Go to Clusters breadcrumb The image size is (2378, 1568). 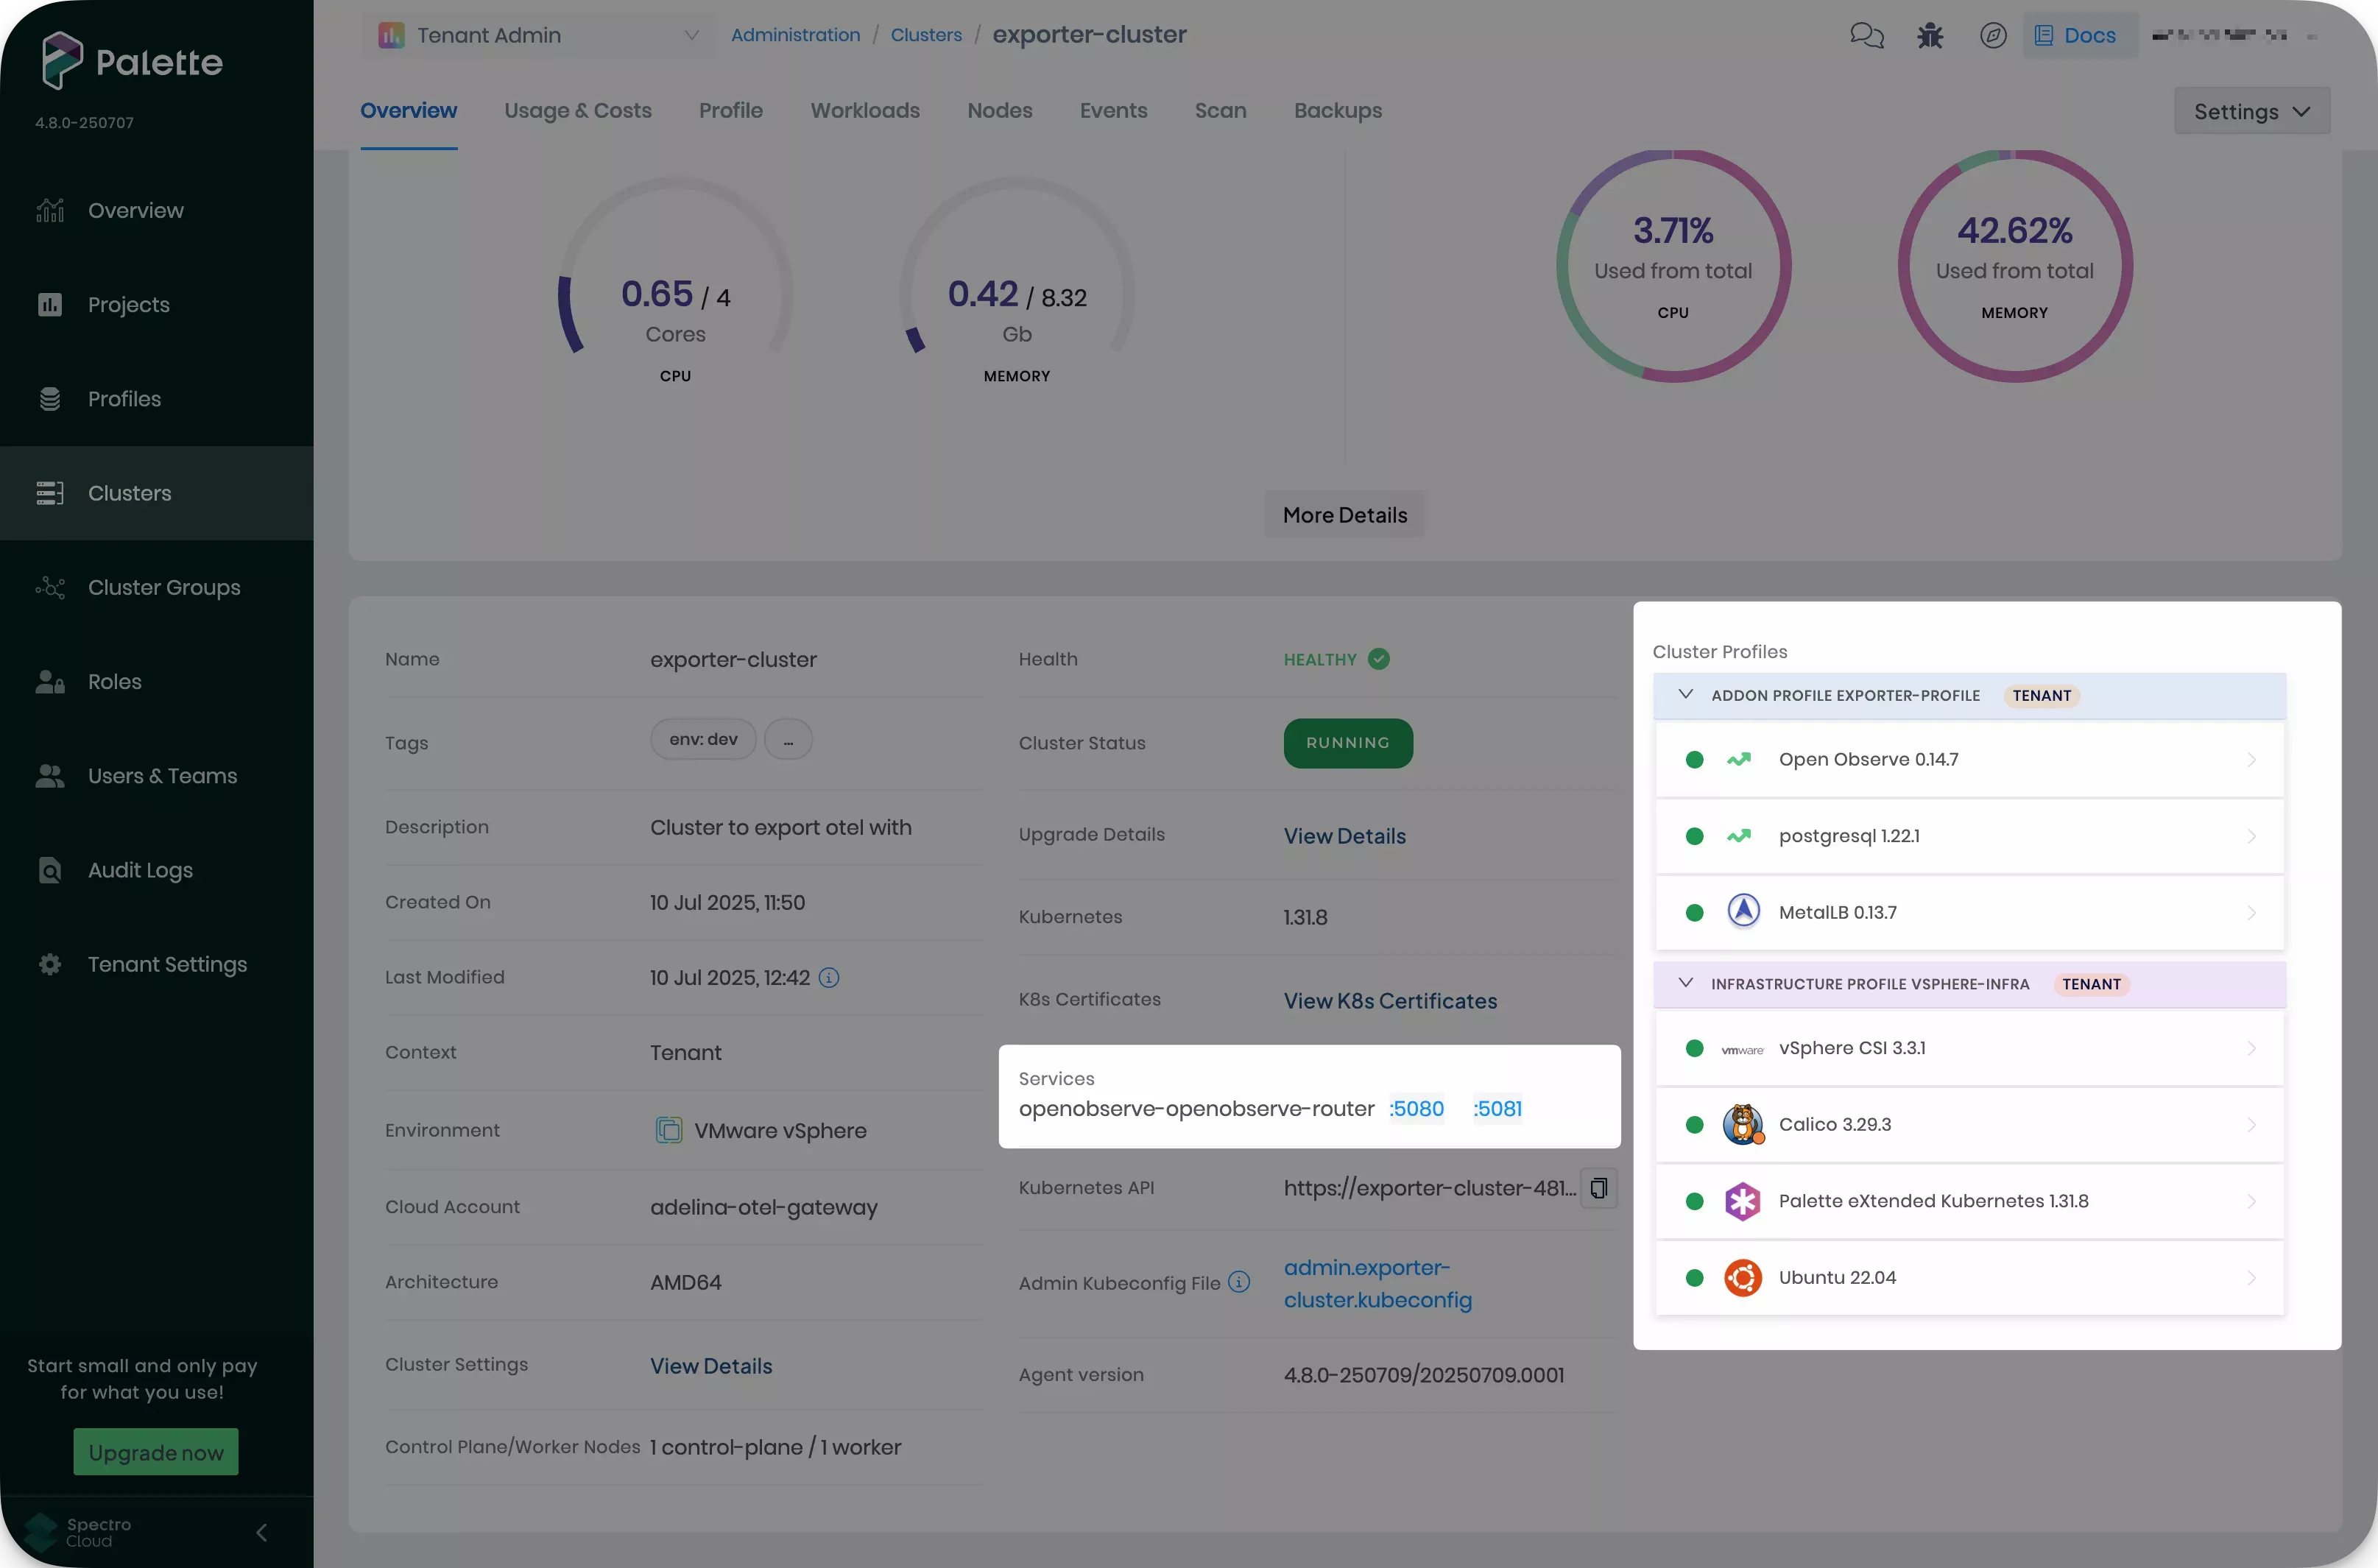tap(926, 35)
